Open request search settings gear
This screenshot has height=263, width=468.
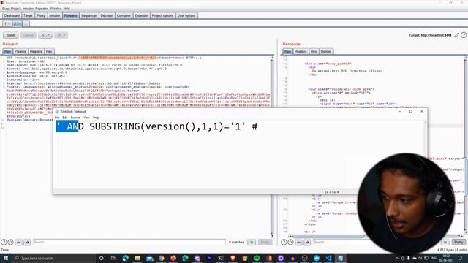tap(10, 242)
